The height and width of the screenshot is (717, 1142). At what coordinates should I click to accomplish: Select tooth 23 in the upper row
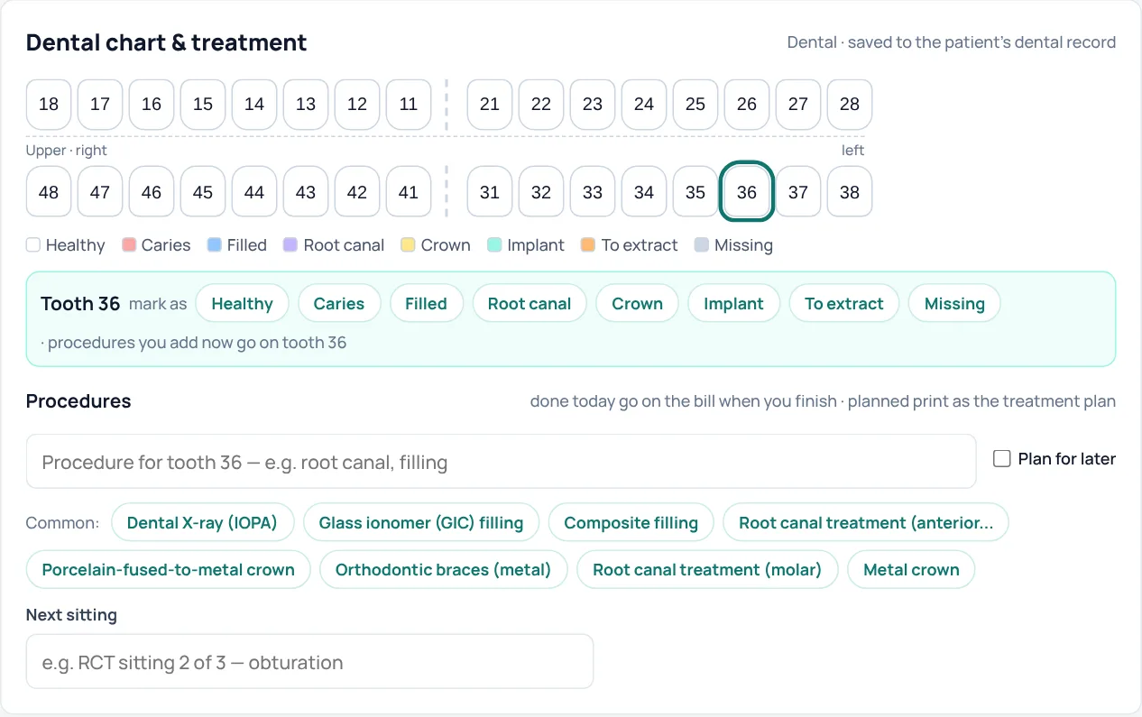click(x=593, y=104)
